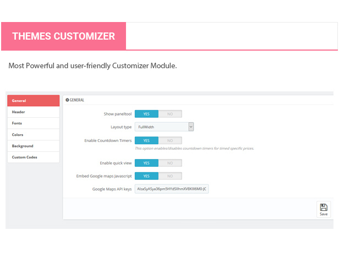Select the General tab in sidebar
This screenshot has width=339, height=263.
point(34,101)
